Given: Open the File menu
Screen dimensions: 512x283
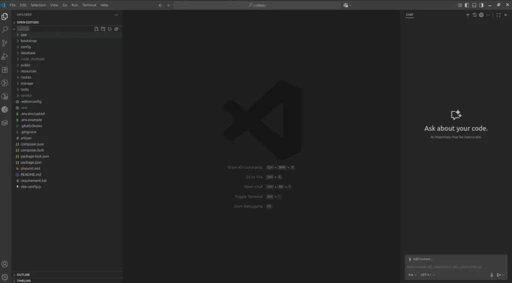Looking at the screenshot, I should (12, 5).
